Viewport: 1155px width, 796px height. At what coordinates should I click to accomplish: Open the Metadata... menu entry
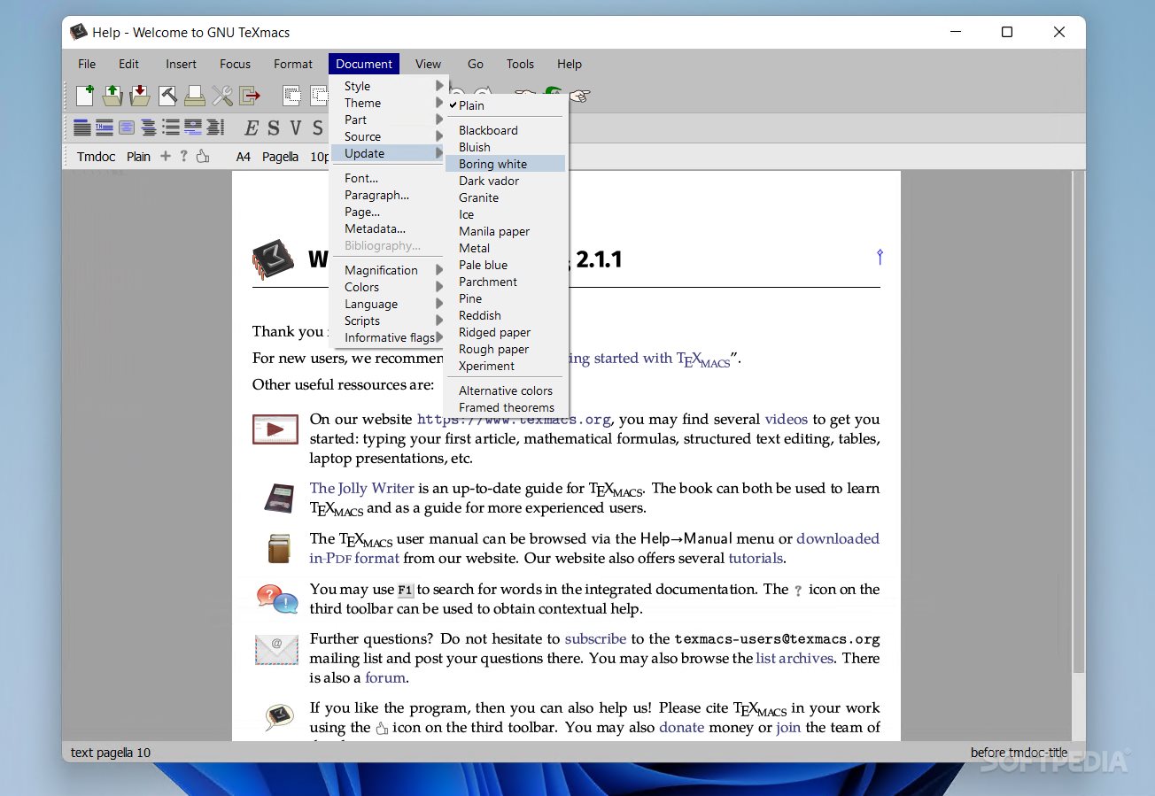387,228
